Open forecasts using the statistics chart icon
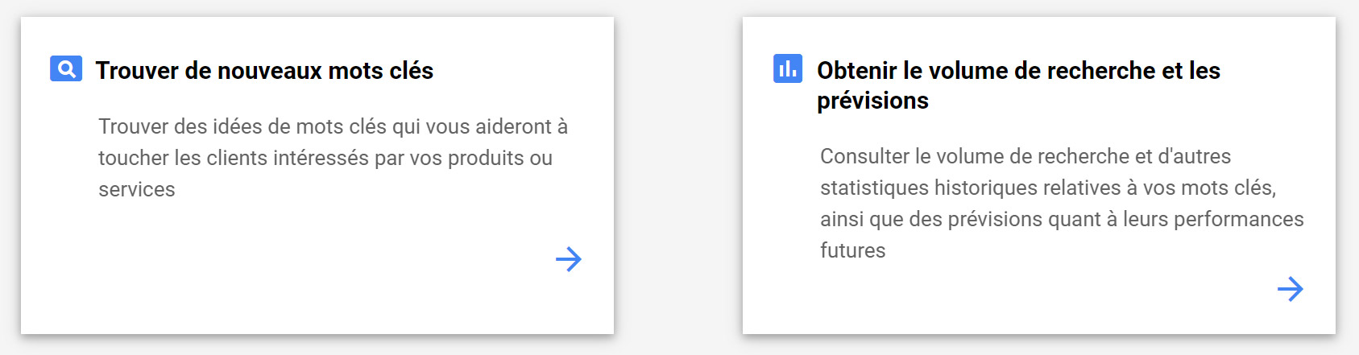The height and width of the screenshot is (355, 1359). [x=787, y=69]
